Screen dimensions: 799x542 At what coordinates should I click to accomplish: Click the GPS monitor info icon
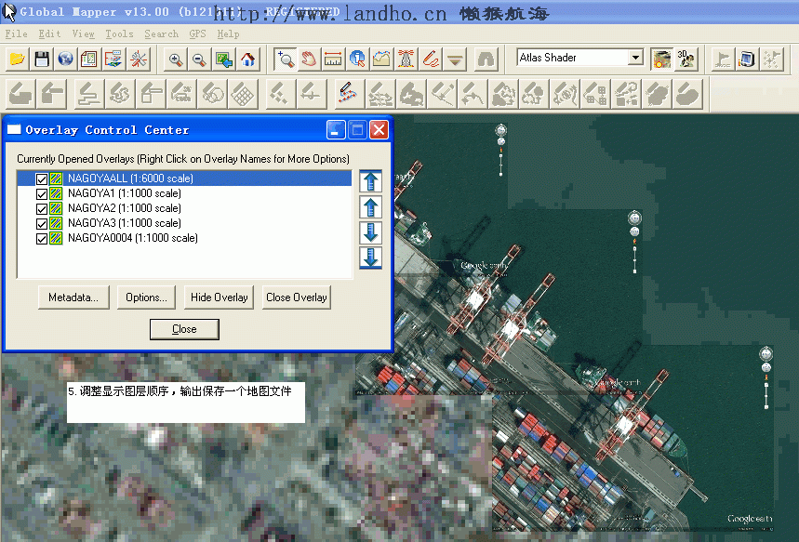pyautogui.click(x=747, y=59)
